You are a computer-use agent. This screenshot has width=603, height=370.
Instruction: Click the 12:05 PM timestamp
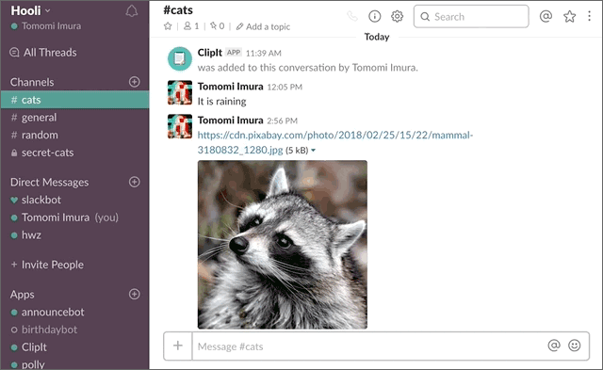point(285,88)
